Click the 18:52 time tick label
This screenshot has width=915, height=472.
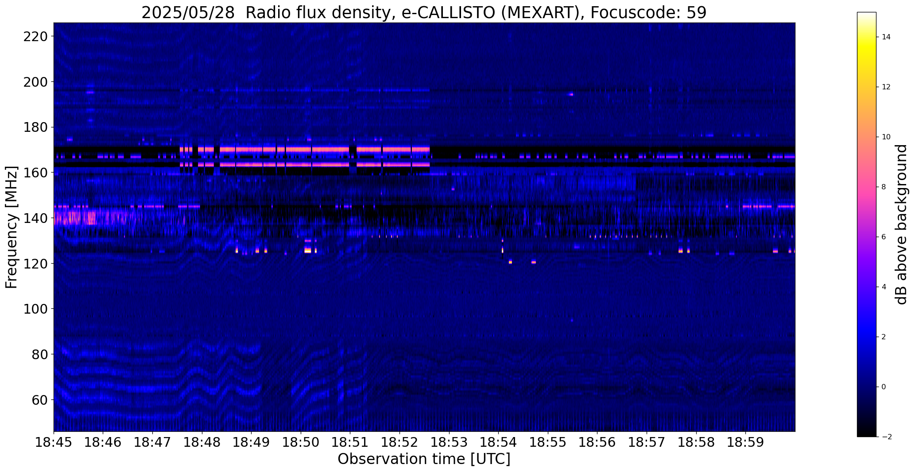400,442
